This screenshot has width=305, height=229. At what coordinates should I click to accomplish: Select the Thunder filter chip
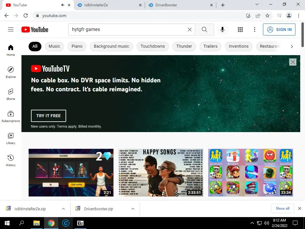184,46
